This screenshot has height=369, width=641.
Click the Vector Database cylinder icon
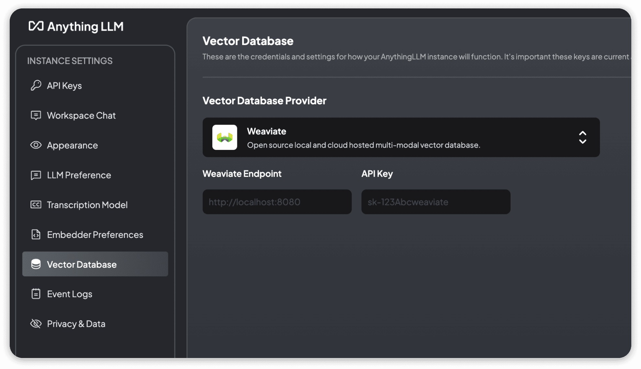[36, 264]
